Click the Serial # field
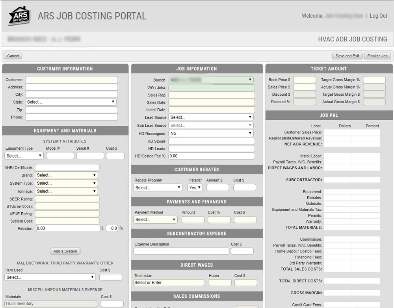The width and height of the screenshot is (394, 308). pyautogui.click(x=90, y=156)
